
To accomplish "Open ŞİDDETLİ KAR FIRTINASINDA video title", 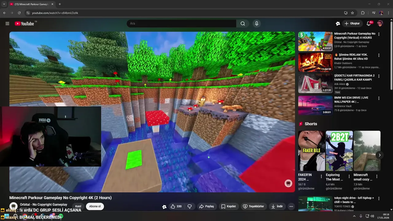I will tap(354, 77).
